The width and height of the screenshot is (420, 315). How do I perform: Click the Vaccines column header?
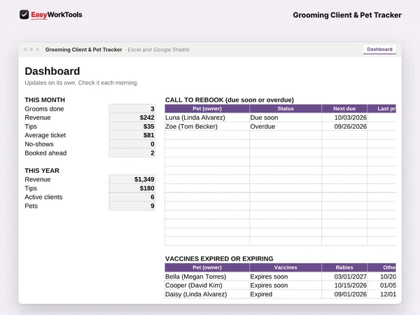(286, 267)
